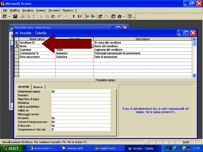
Task: Click the Dimensione campo value 50
Action: click(x=81, y=92)
